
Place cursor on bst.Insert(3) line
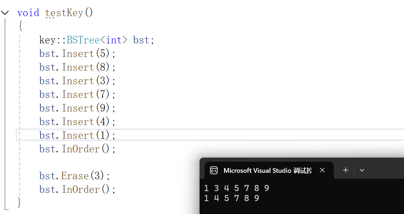pos(77,81)
